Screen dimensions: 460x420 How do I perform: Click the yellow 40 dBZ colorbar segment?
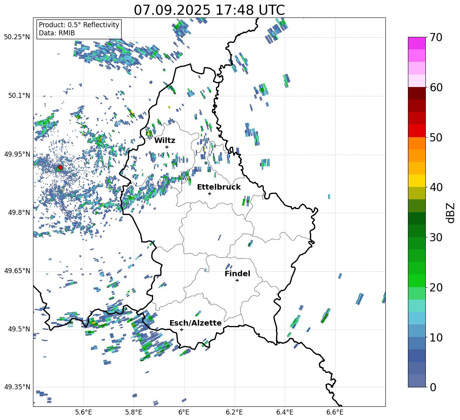coord(417,181)
